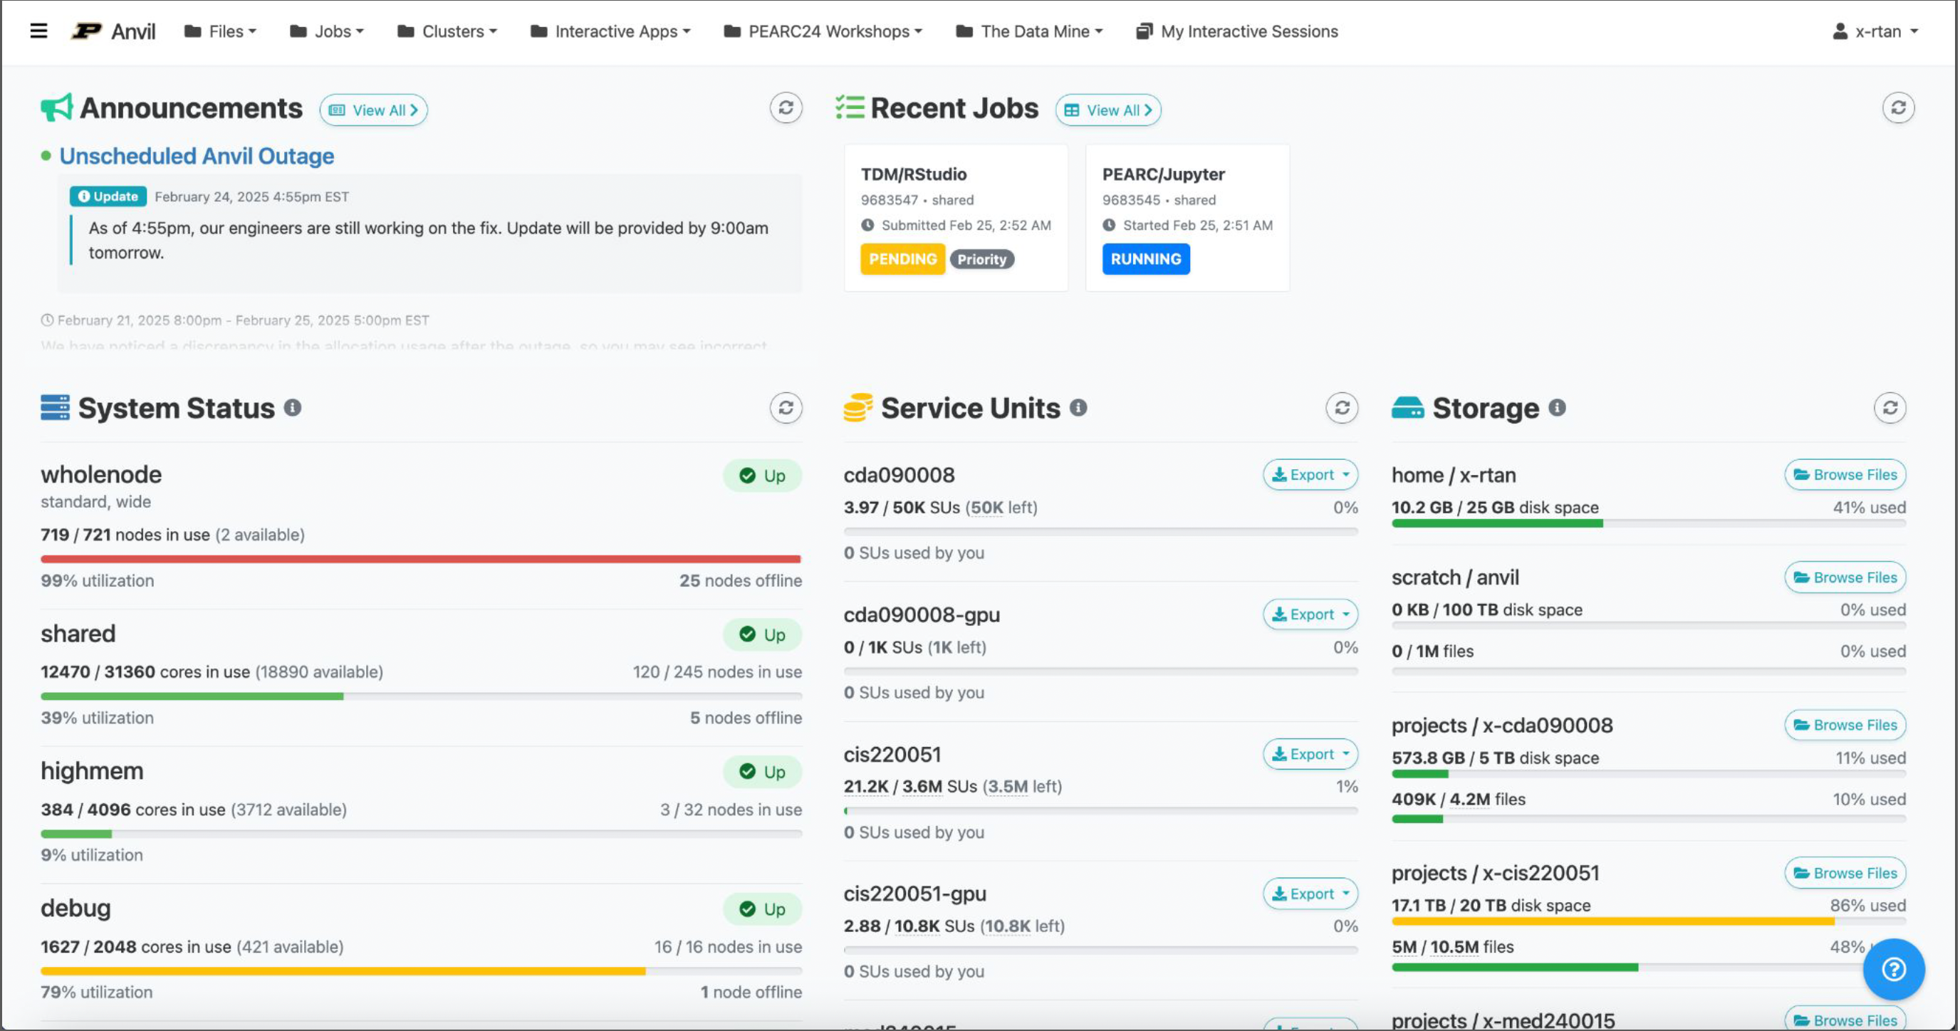This screenshot has height=1031, width=1960.
Task: Show System Status info tooltip icon
Action: click(x=293, y=408)
